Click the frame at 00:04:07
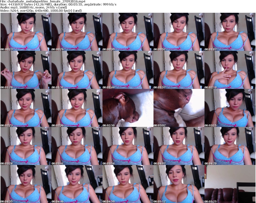The height and width of the screenshot is (203, 256). [x=179, y=146]
